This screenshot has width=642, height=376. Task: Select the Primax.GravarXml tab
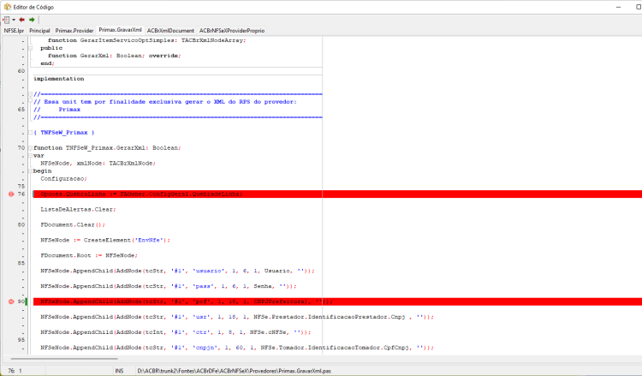click(120, 30)
